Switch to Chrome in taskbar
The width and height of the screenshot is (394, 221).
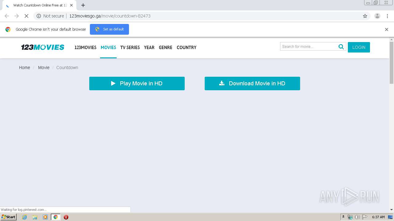56,217
